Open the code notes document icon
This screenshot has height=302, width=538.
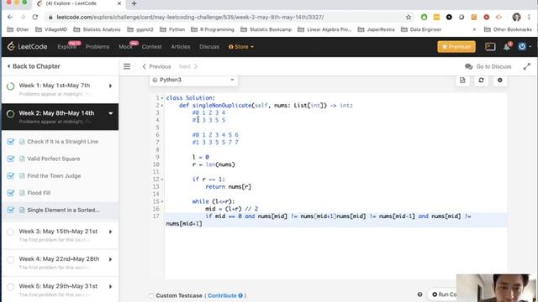click(462, 81)
